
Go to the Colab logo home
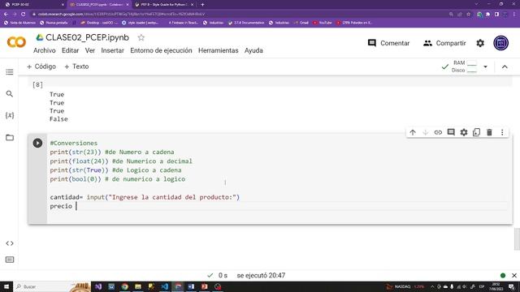(16, 42)
